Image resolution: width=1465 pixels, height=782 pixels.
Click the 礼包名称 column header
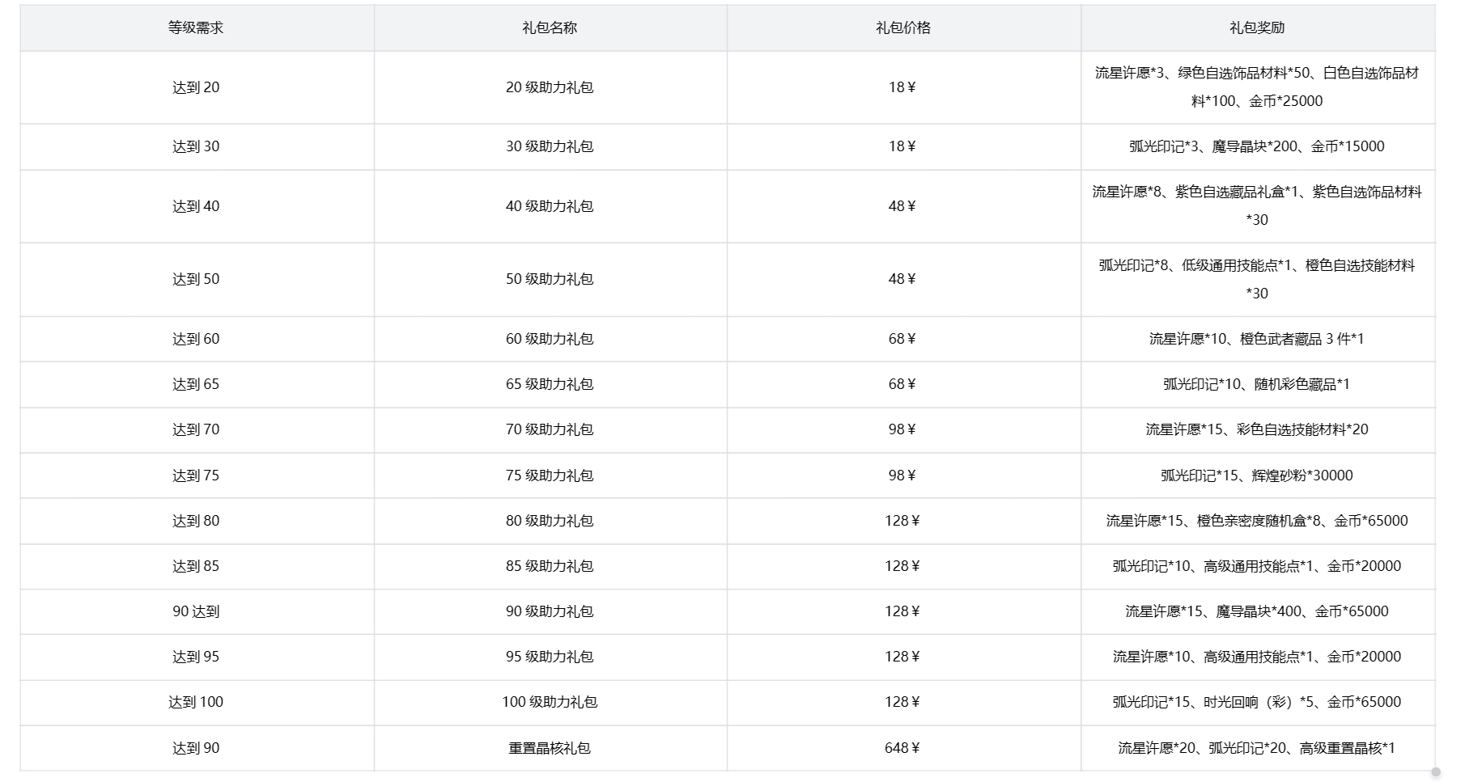[x=550, y=27]
